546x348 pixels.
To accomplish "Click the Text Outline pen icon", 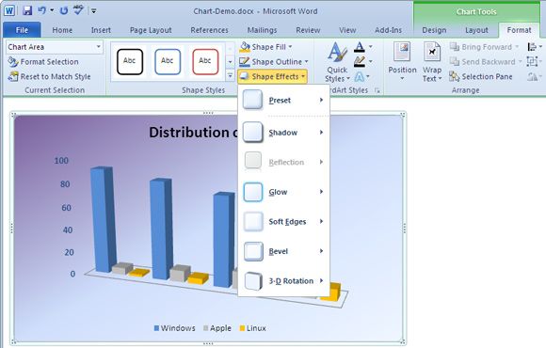I will click(360, 61).
